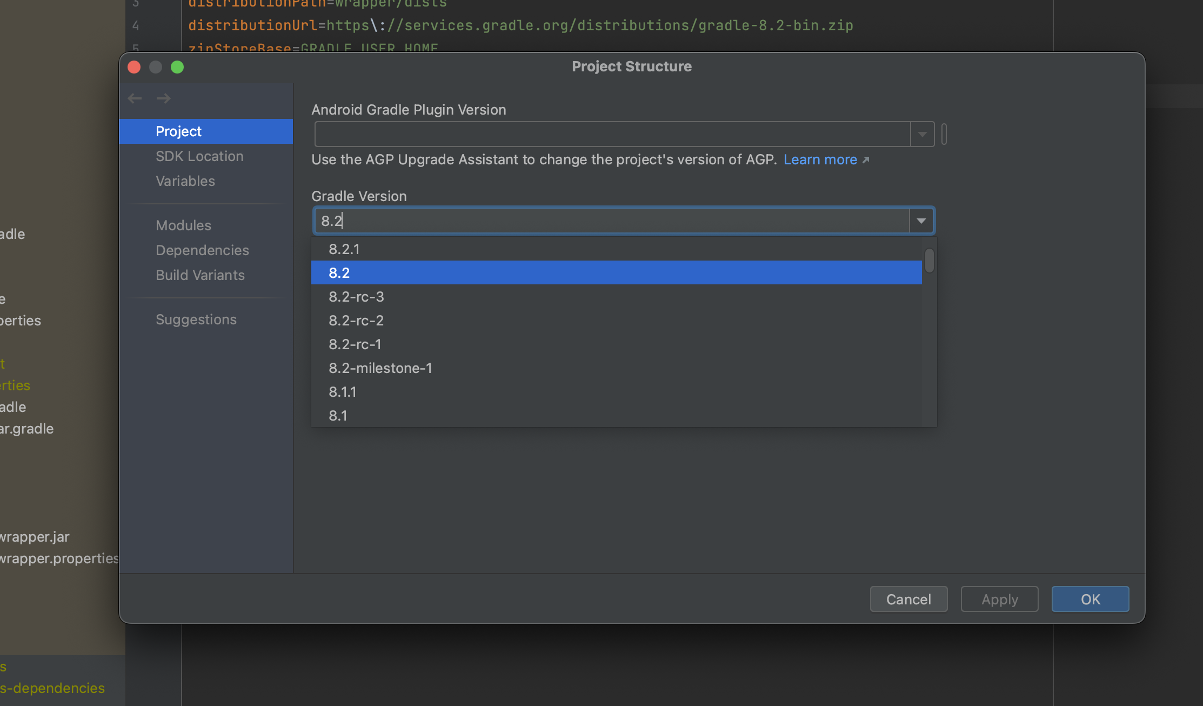Select wrapper.jar in the background project tree
Viewport: 1203px width, 706px height.
(35, 537)
